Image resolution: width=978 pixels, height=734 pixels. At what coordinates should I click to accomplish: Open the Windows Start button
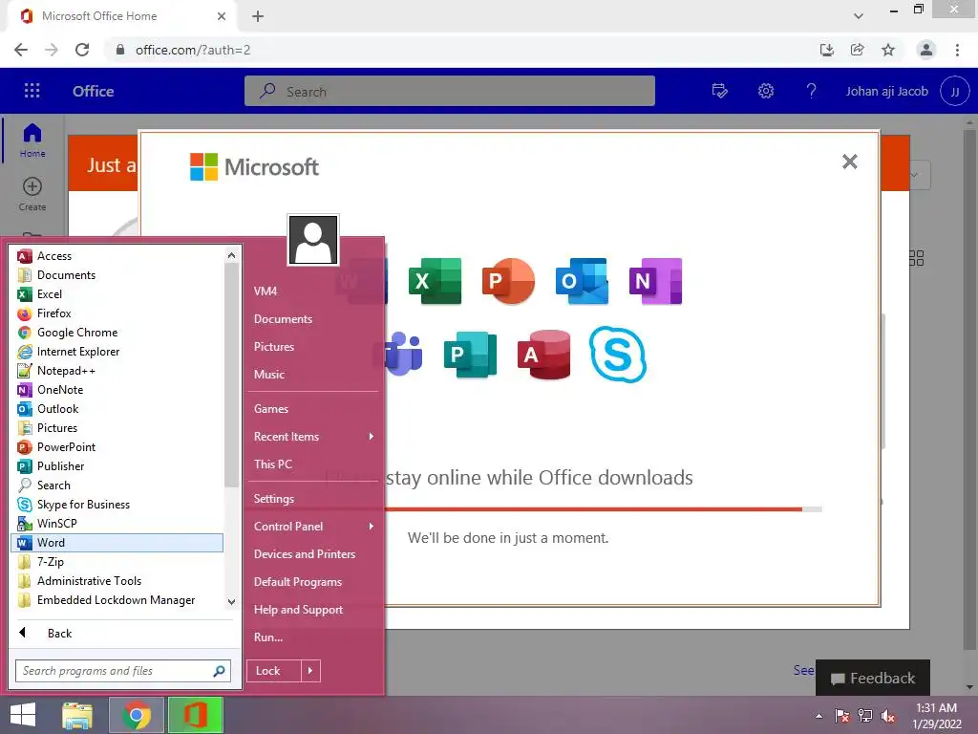(23, 715)
